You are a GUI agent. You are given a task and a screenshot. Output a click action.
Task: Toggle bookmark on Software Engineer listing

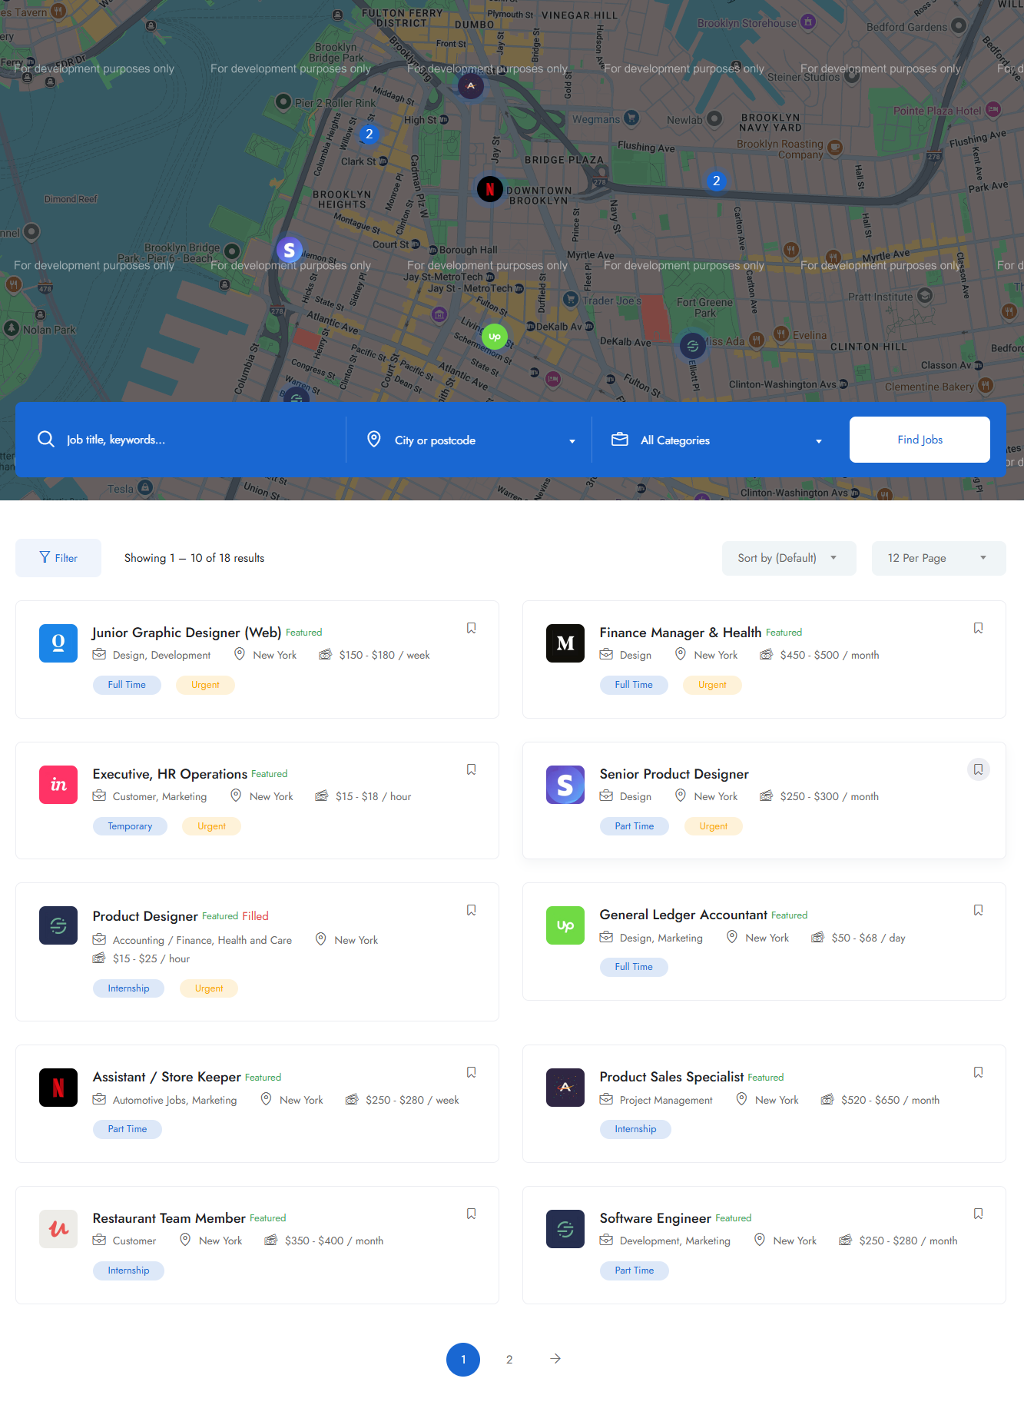(978, 1214)
